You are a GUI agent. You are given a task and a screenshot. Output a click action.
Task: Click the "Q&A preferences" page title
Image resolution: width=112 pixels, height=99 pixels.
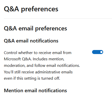click(x=31, y=9)
